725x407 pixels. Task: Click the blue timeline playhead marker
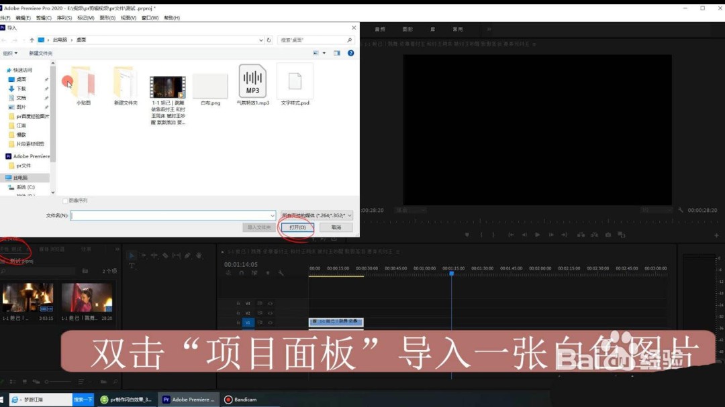point(452,274)
